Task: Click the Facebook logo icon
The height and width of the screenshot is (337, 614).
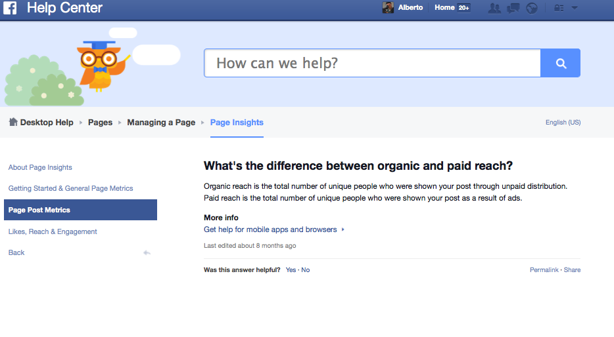Action: pos(10,8)
